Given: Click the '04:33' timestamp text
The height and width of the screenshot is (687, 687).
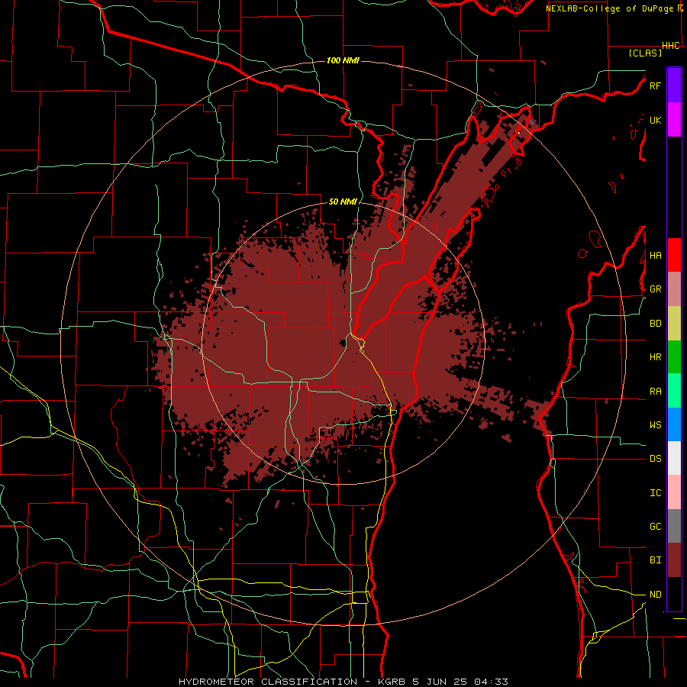Looking at the screenshot, I should click(491, 682).
